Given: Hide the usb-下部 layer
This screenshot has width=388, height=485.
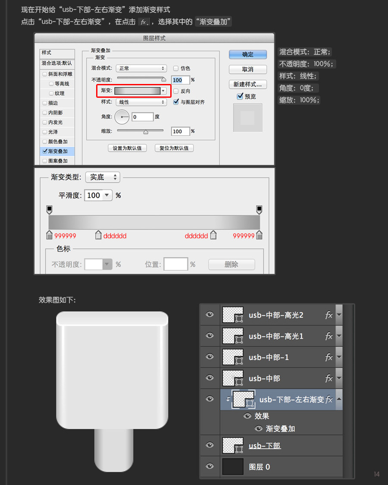Looking at the screenshot, I should click(210, 445).
